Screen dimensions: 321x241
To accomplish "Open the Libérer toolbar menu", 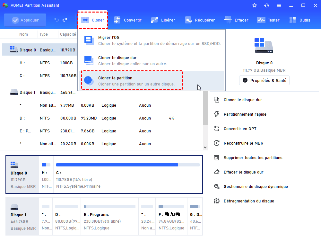I will click(163, 20).
